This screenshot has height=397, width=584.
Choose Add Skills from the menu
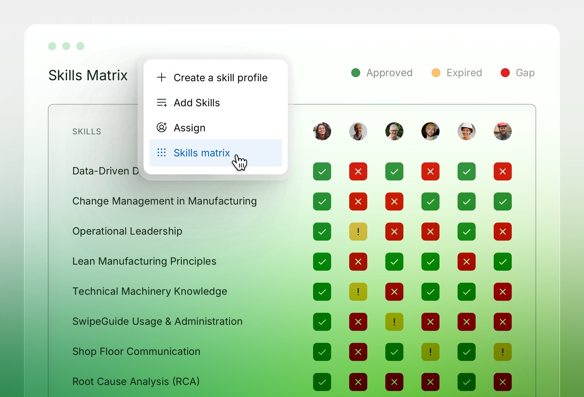(215, 103)
